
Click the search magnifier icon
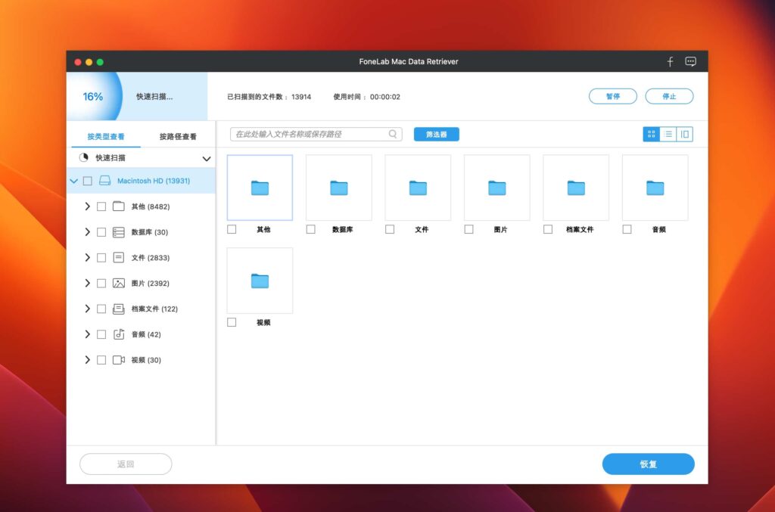coord(393,134)
